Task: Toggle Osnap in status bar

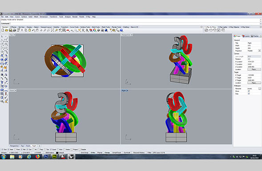Action: coord(107,152)
